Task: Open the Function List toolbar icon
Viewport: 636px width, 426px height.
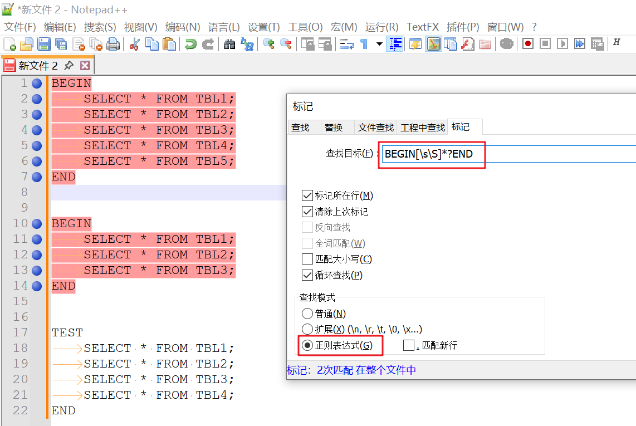Action: coord(468,44)
